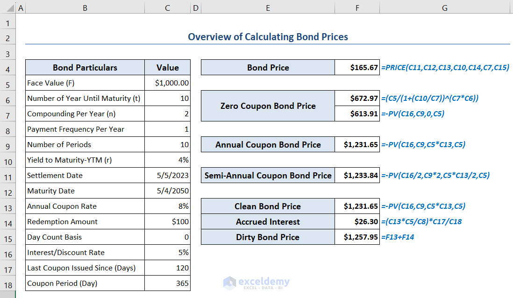Image resolution: width=513 pixels, height=298 pixels.
Task: Click the PRICE formula text cell
Action: [445, 68]
